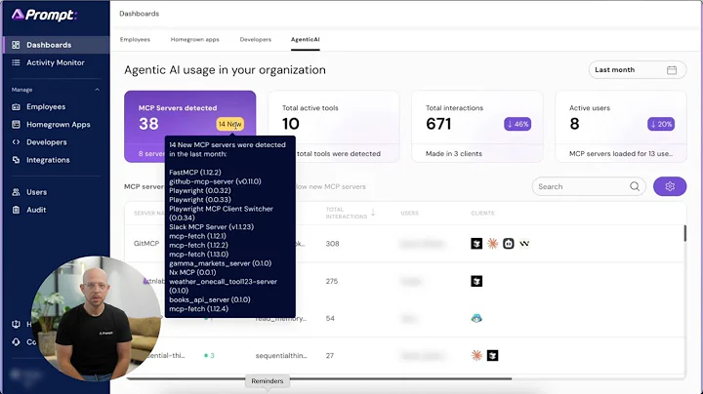Switch to the Homegrown apps tab
The height and width of the screenshot is (394, 703).
194,39
